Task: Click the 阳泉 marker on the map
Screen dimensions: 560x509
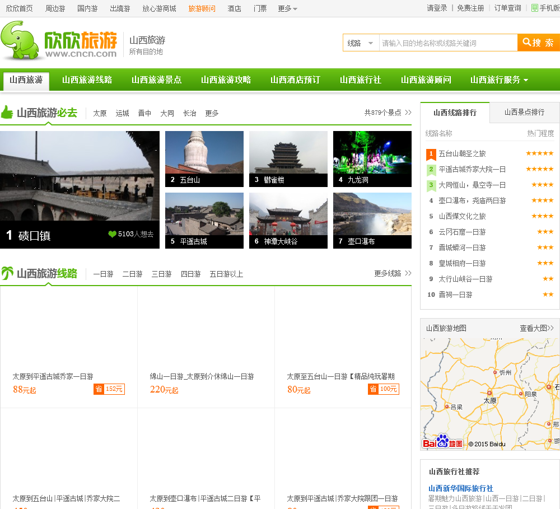Action: 521,394
